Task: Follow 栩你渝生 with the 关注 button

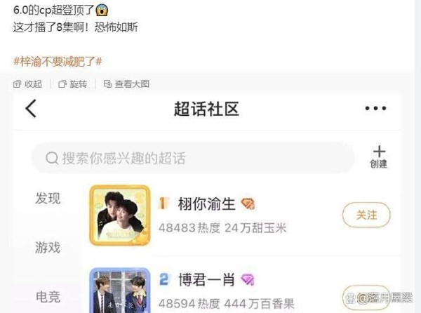Action: click(x=366, y=215)
